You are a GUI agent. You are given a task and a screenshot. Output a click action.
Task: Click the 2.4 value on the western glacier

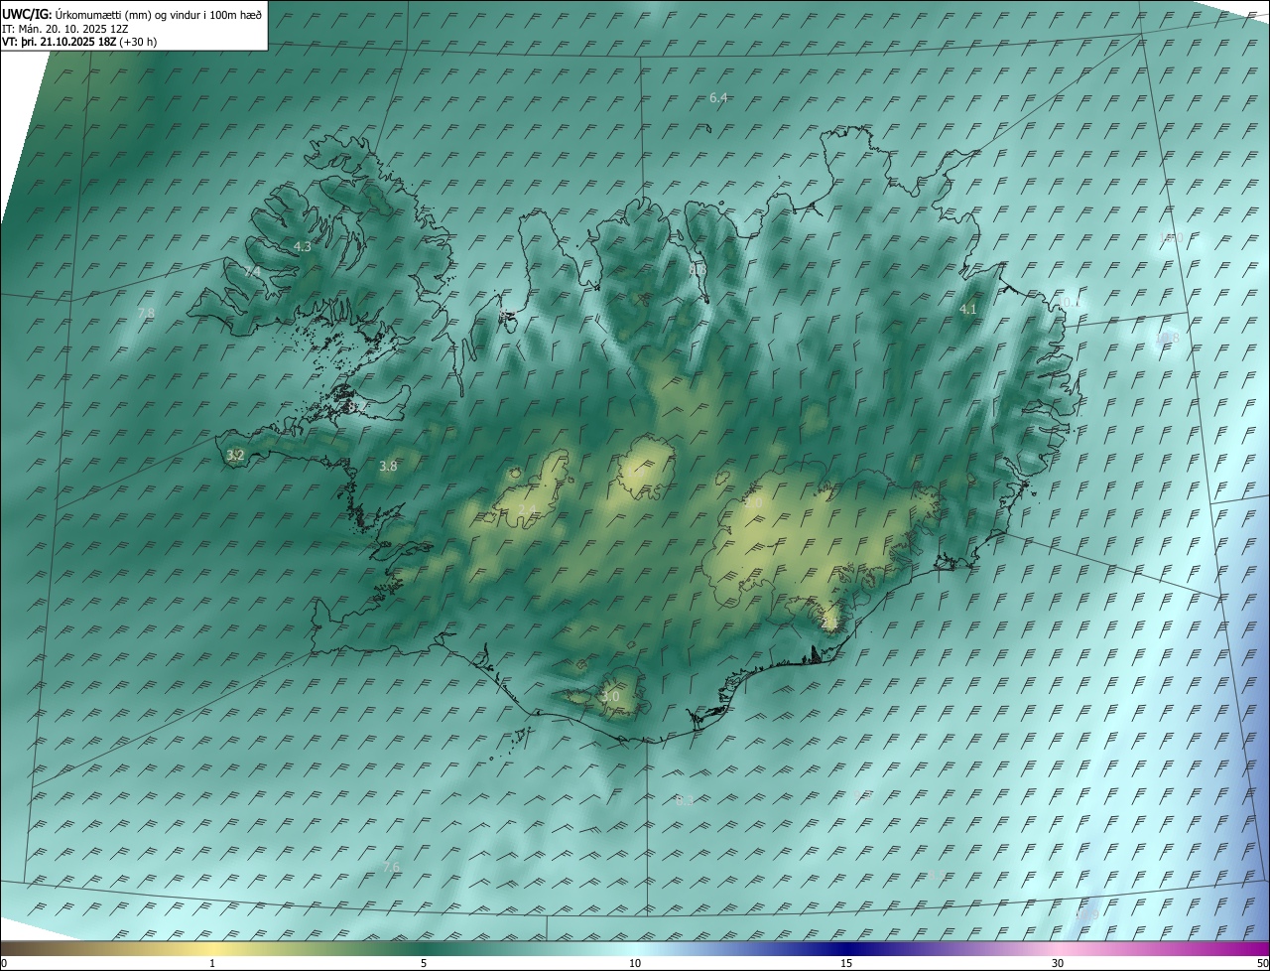[527, 509]
